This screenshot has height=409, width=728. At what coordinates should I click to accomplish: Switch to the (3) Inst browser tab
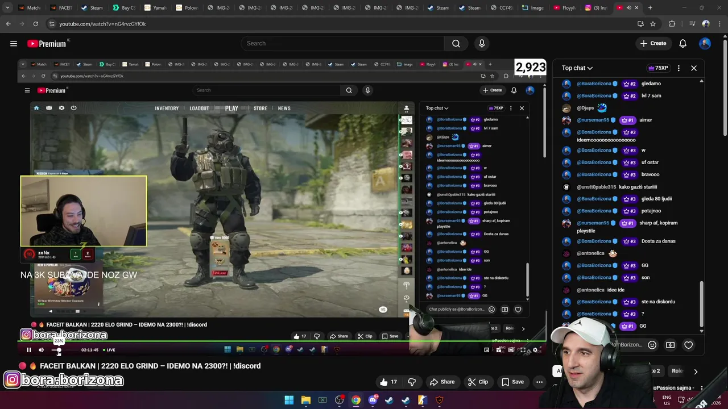click(597, 8)
